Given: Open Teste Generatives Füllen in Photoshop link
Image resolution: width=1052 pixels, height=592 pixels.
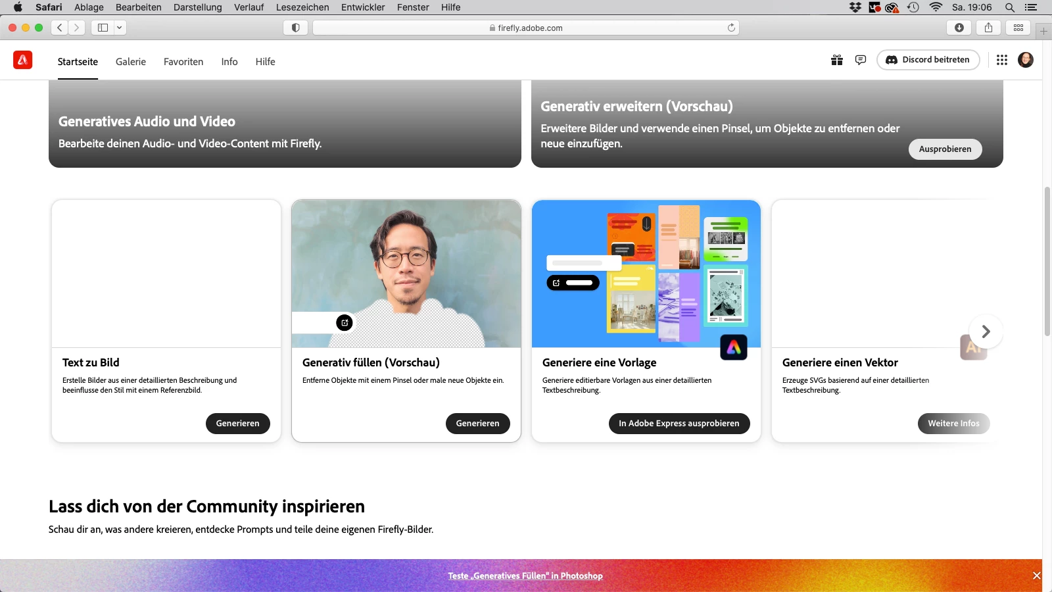Looking at the screenshot, I should tap(525, 576).
